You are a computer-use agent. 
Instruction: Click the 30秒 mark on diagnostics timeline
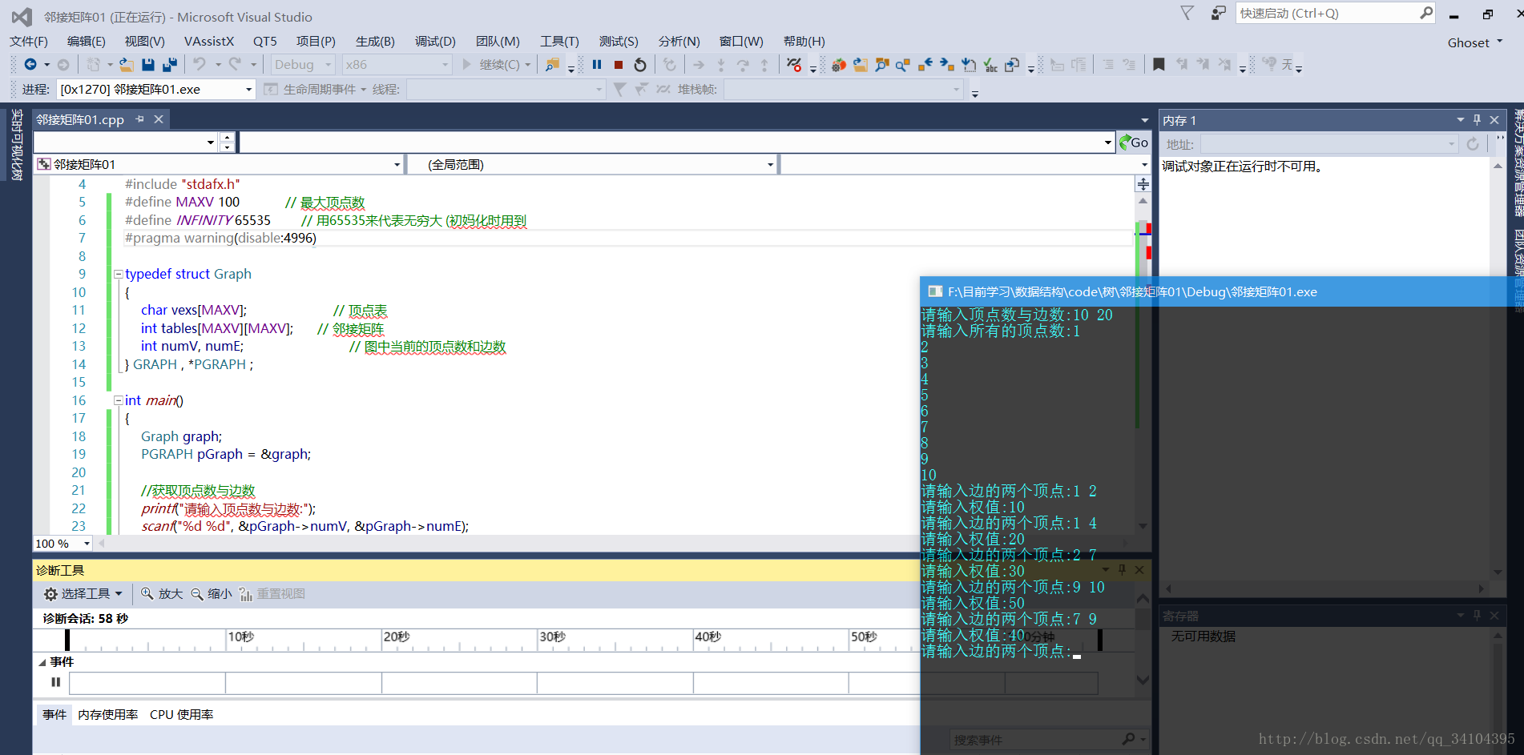(552, 637)
